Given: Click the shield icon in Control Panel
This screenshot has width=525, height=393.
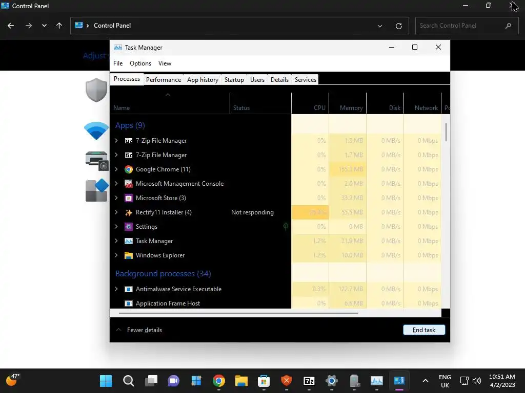Looking at the screenshot, I should (x=96, y=90).
